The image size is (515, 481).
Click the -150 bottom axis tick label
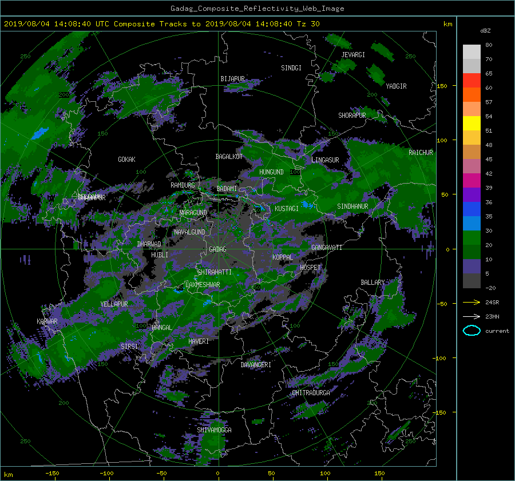pyautogui.click(x=52, y=473)
